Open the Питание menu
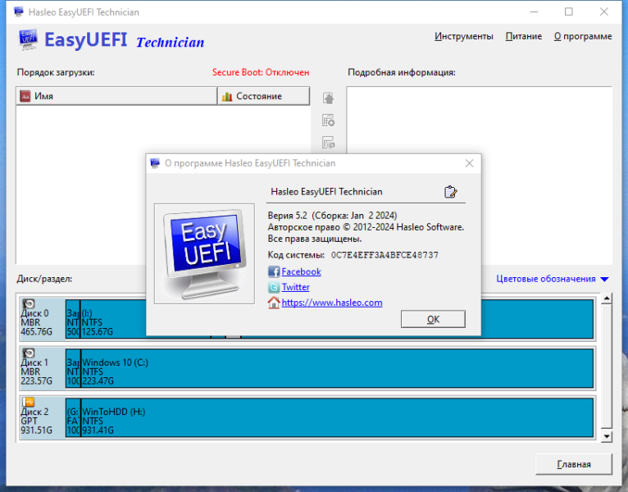Screen dimensions: 628x492 click(x=523, y=36)
